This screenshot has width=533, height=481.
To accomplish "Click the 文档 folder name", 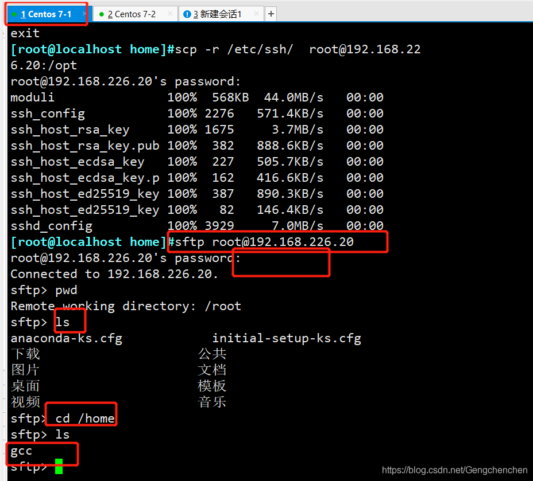I will [212, 370].
